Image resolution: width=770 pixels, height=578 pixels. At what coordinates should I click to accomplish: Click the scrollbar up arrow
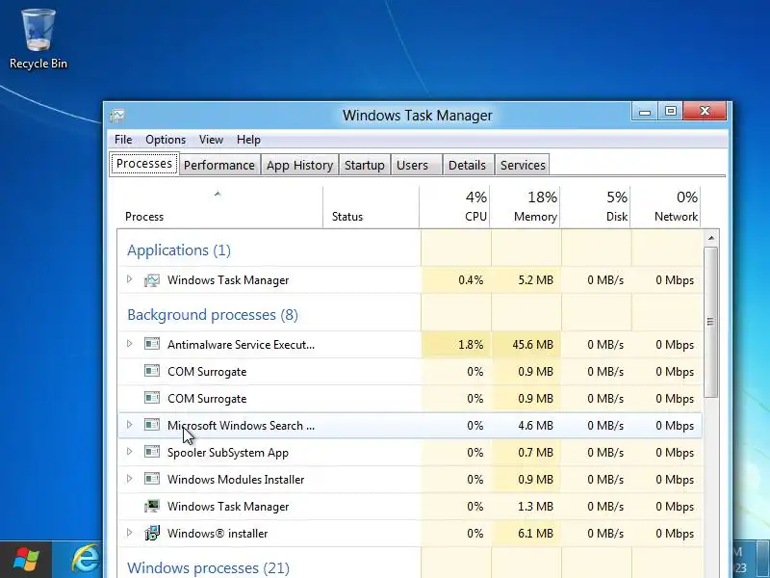coord(711,238)
